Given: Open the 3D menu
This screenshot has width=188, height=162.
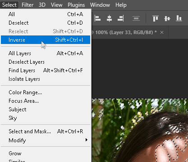Looking at the screenshot, I should [42, 5].
